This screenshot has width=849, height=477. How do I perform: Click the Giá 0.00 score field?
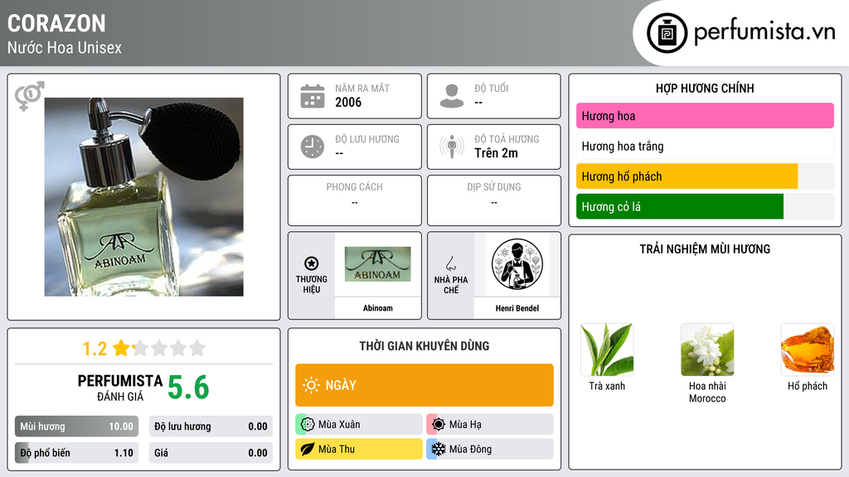coord(211,453)
